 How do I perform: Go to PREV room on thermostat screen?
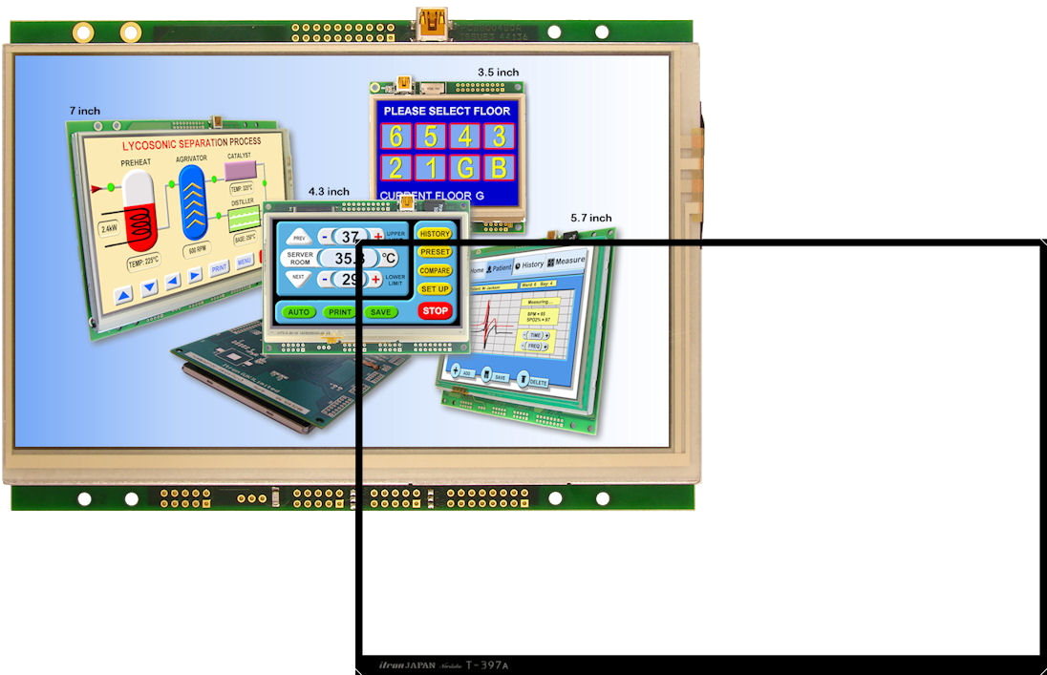click(x=298, y=237)
